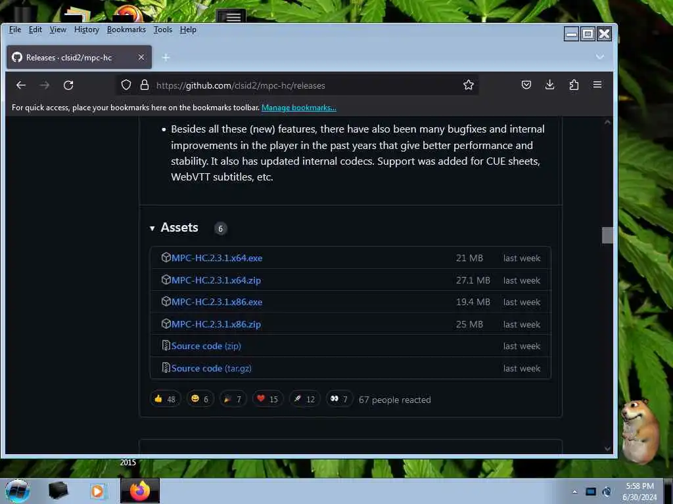Download MPC-HC.2.3.1.x86.exe
Screen dimensions: 673x504
(x=217, y=302)
